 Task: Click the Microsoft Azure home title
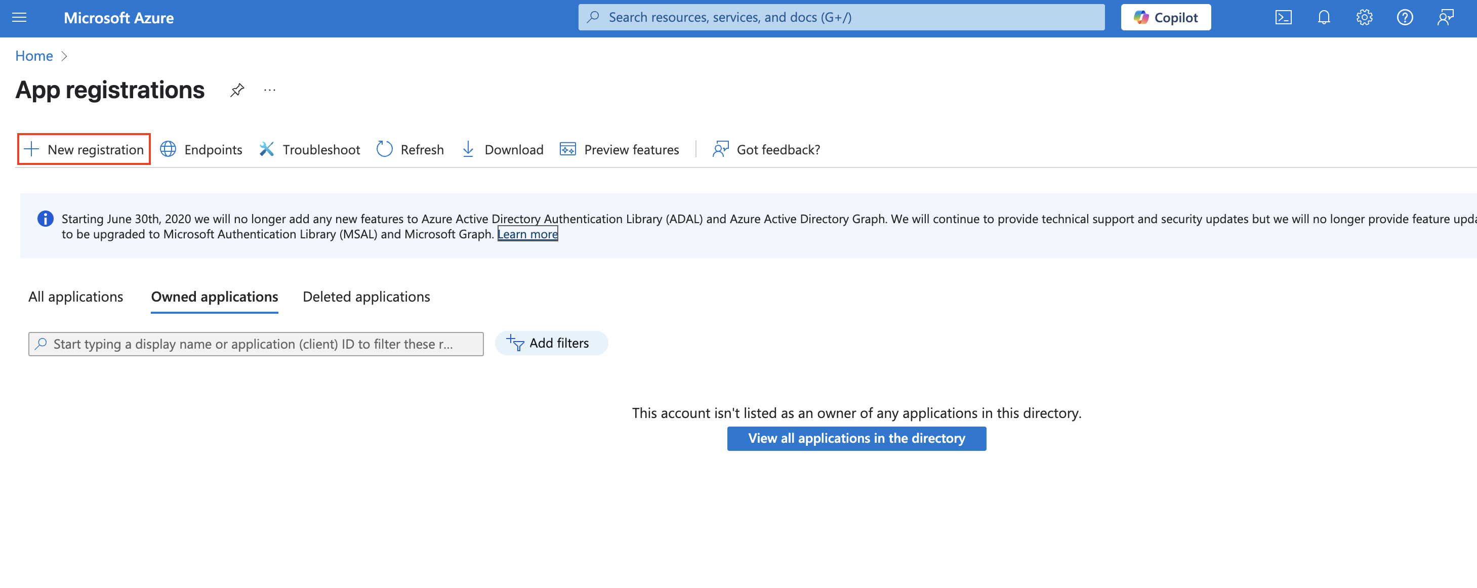click(x=118, y=18)
